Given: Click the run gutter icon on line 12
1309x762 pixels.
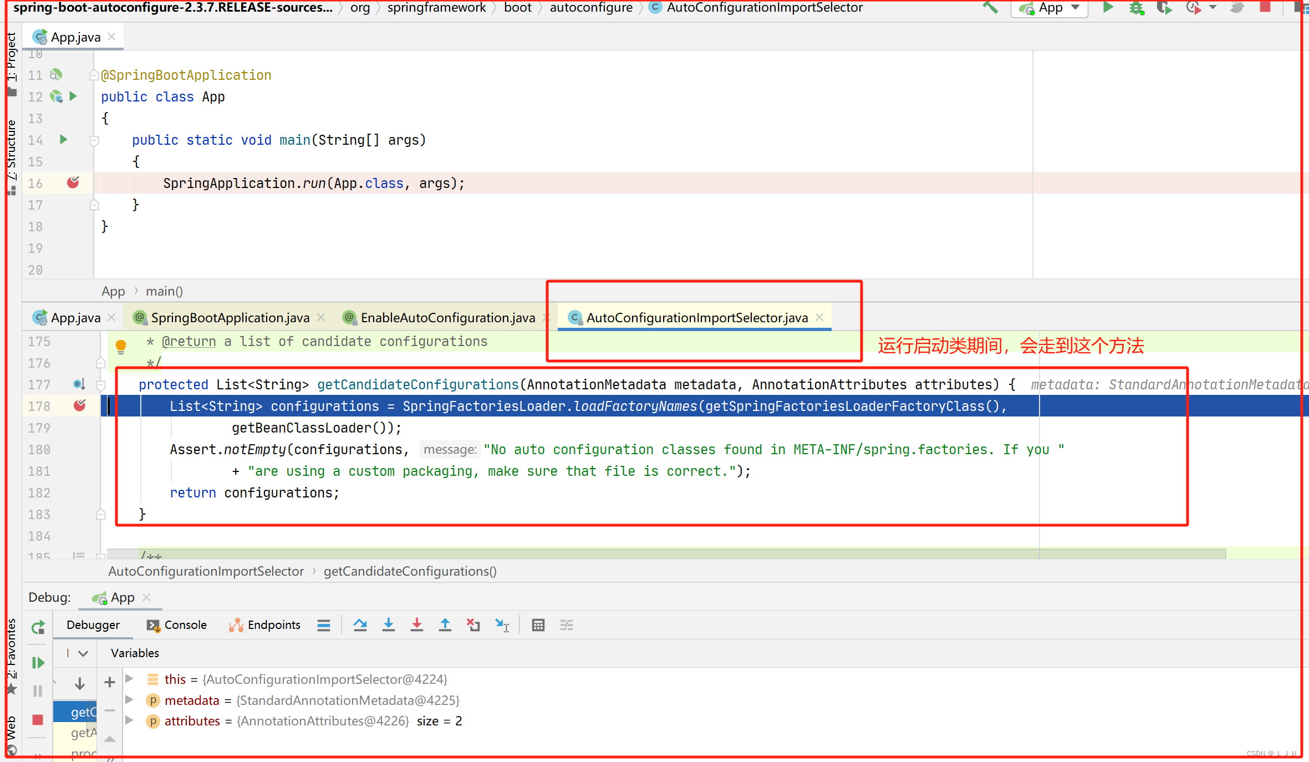Looking at the screenshot, I should tap(73, 96).
